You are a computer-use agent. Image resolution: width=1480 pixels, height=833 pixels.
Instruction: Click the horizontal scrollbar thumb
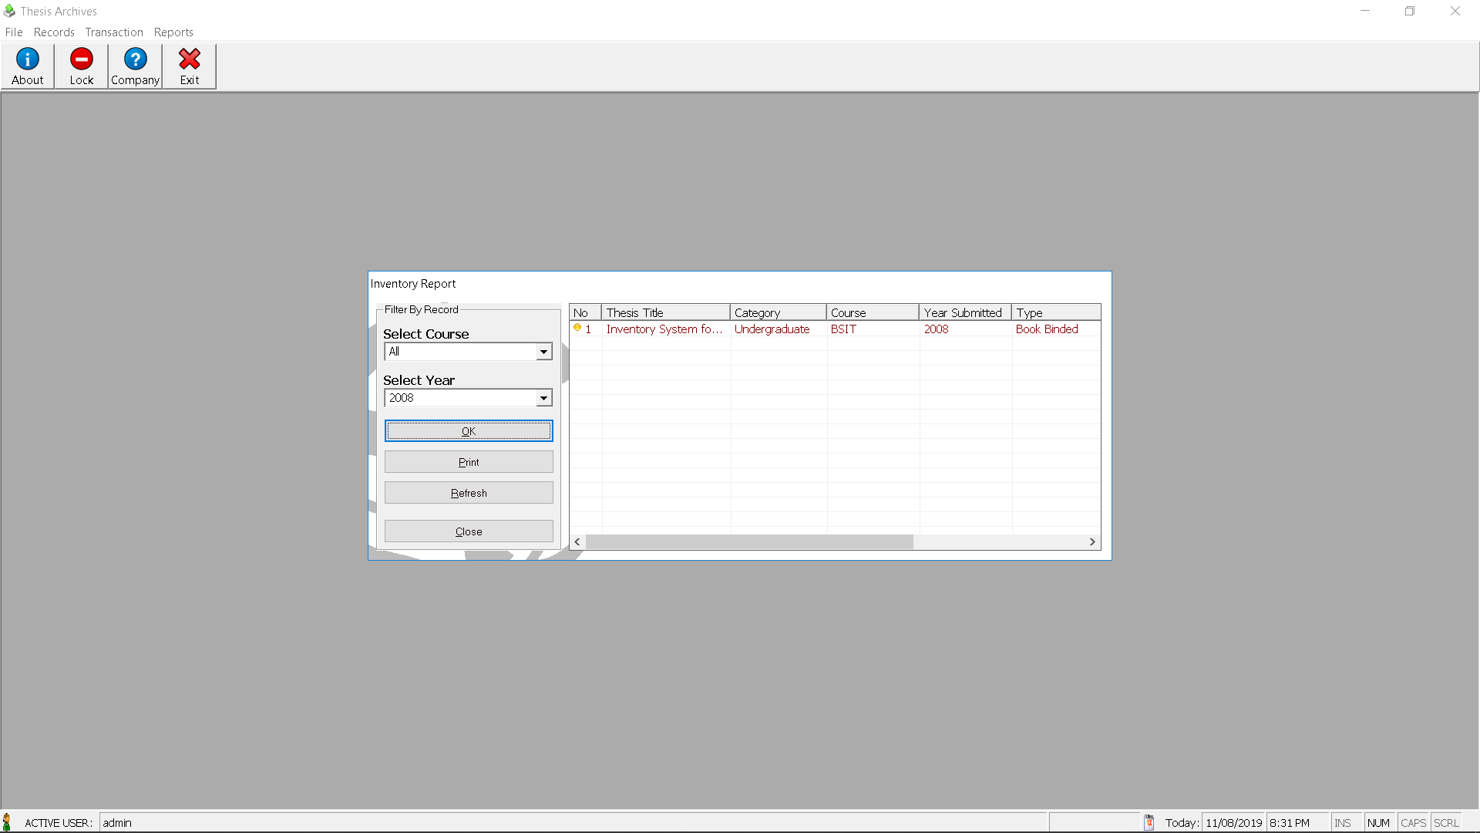point(749,542)
